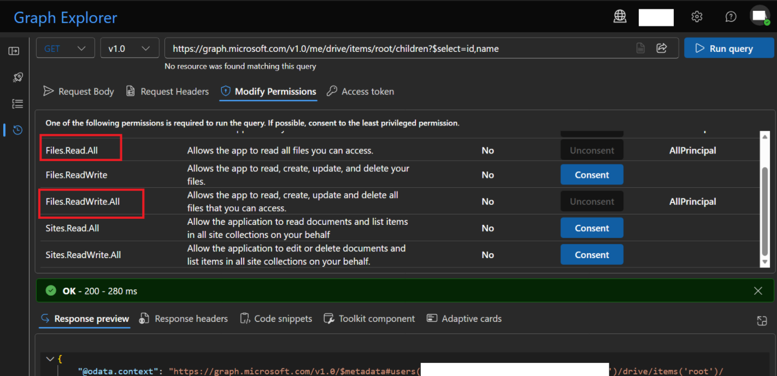
Task: Consent to the Sites.ReadWrite.All permission
Action: click(x=592, y=255)
